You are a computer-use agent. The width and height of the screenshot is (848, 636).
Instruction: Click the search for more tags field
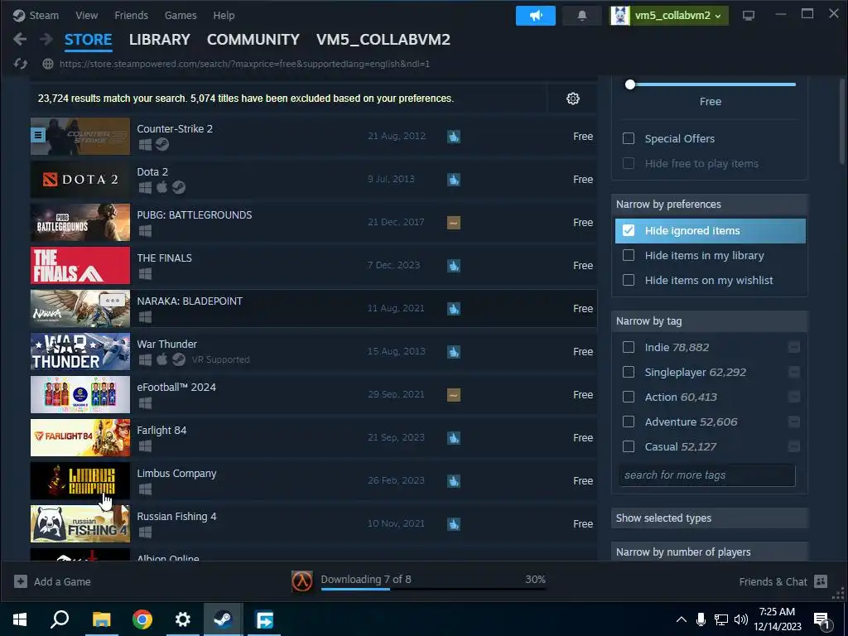click(707, 475)
